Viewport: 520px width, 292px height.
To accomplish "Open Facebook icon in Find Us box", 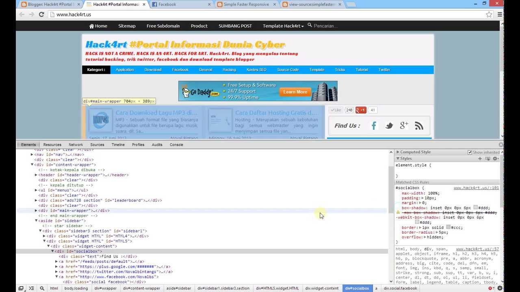I will pyautogui.click(x=374, y=126).
